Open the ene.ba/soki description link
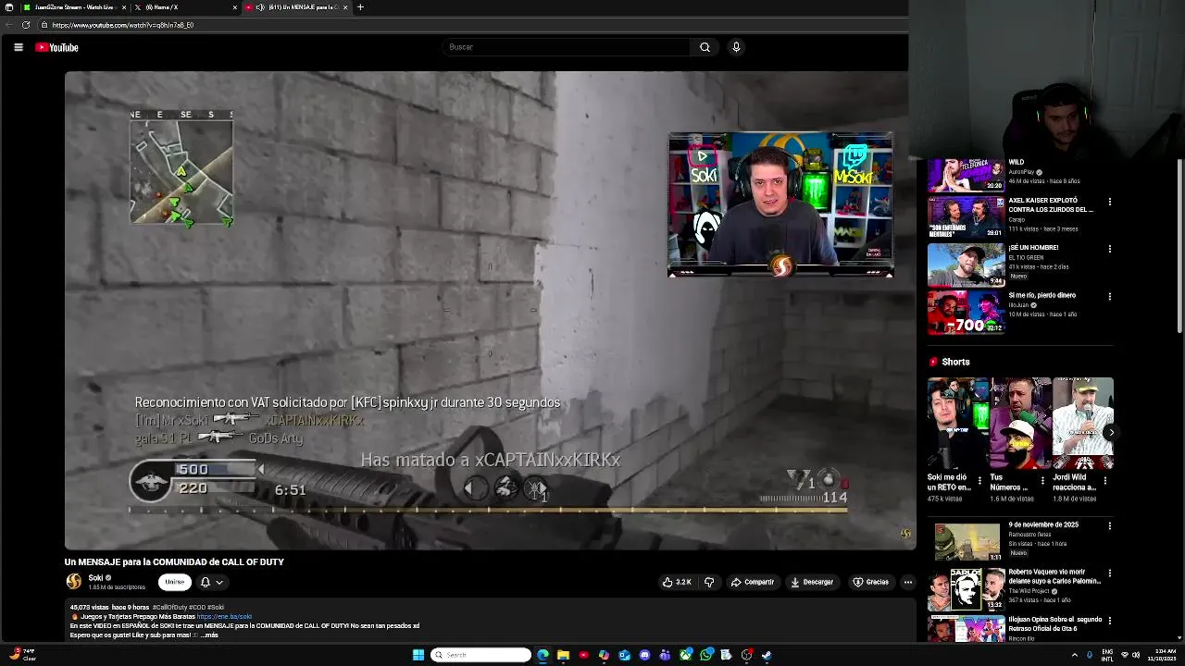Screen dimensions: 1185x666 point(224,616)
